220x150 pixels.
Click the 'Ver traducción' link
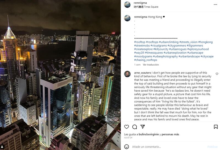[151, 65]
